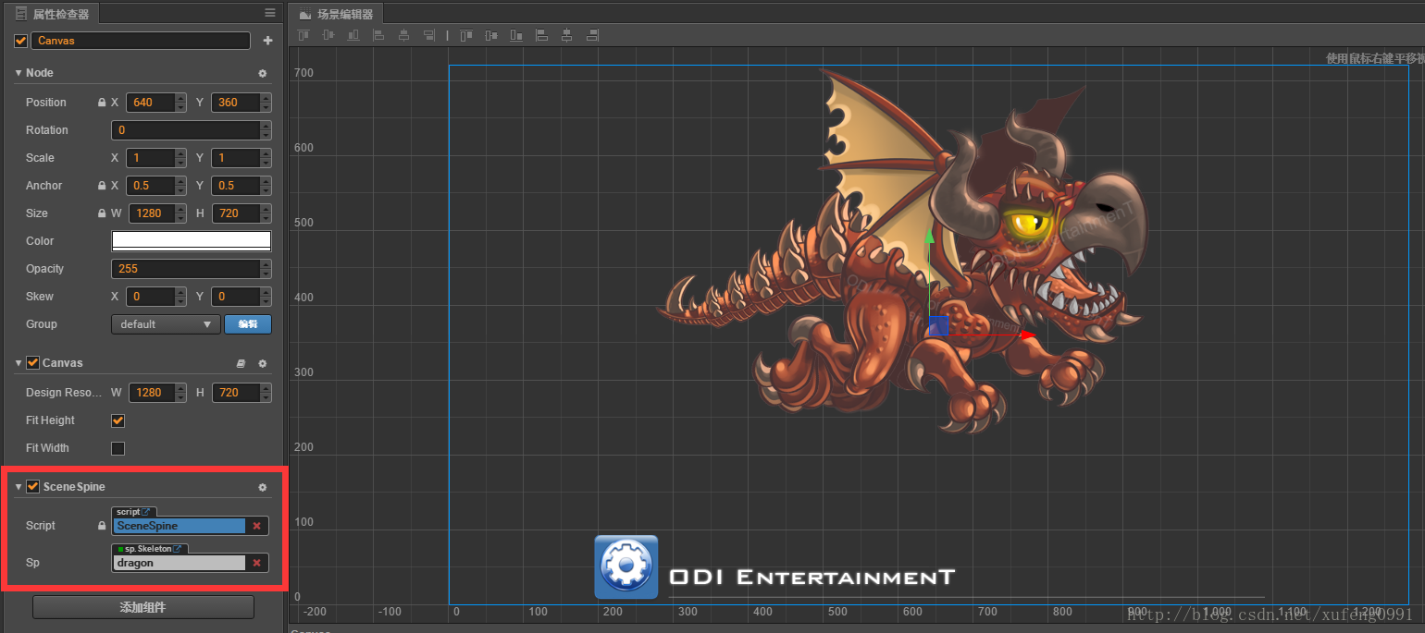Collapse the SceneSpine component section
This screenshot has height=633, width=1425.
(x=19, y=487)
